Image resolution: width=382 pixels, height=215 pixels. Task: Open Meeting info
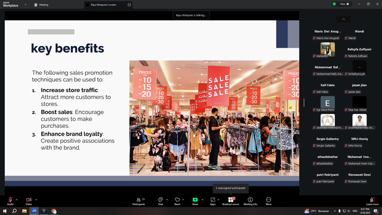coord(250,201)
